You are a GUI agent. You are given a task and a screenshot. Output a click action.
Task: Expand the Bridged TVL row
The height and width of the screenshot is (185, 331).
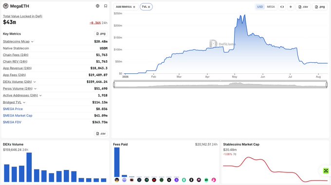pos(24,102)
